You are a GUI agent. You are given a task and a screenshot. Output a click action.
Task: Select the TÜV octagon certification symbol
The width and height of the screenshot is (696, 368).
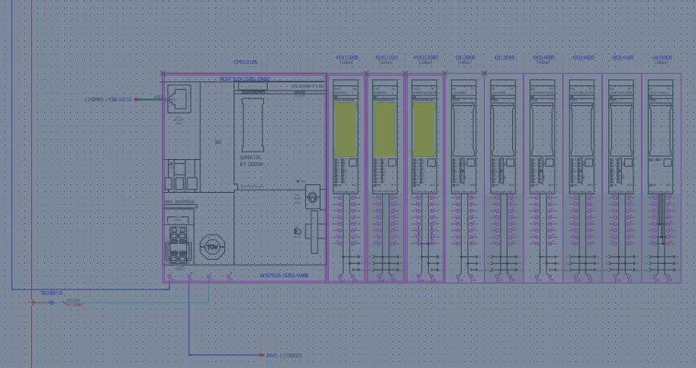tap(211, 247)
